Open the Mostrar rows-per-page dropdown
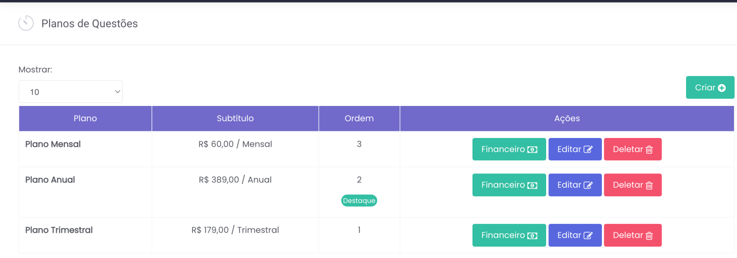737x258 pixels. tap(71, 92)
